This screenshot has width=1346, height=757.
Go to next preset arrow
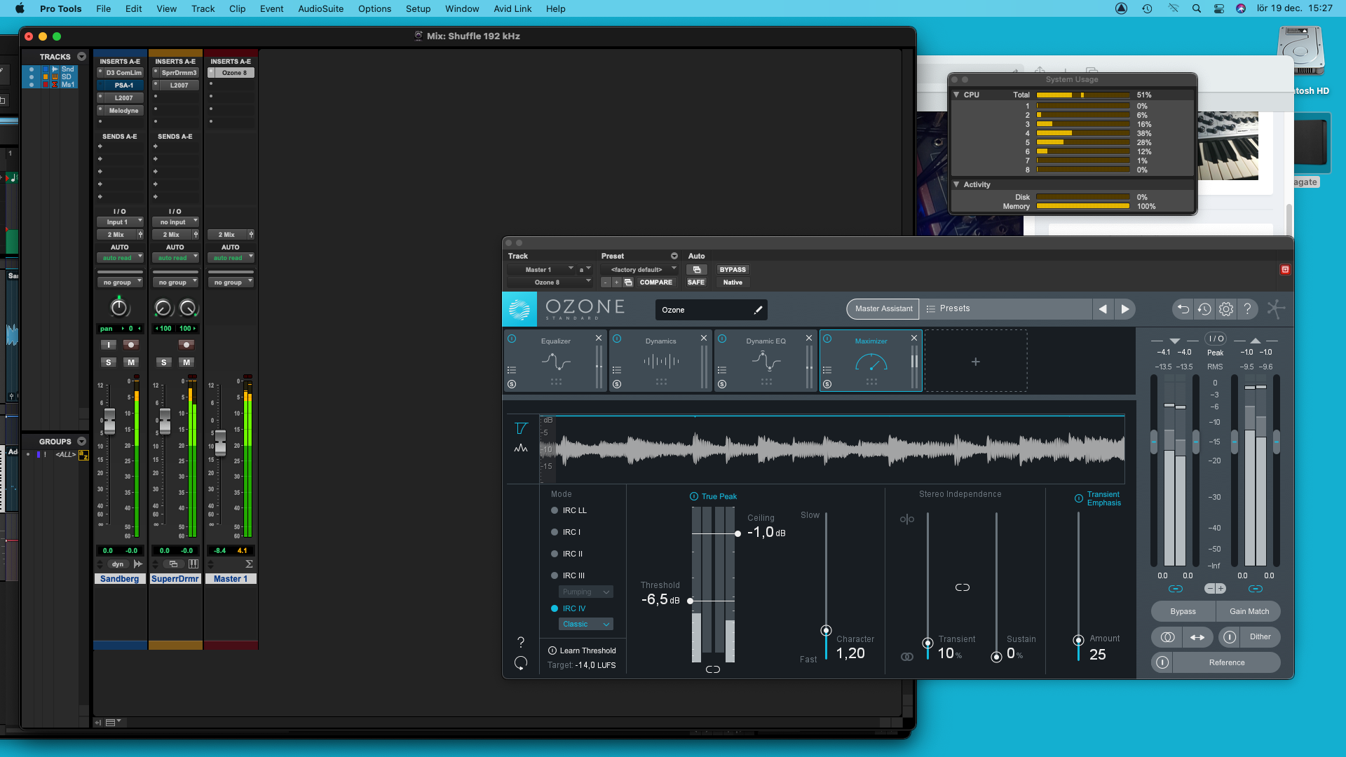coord(1125,309)
